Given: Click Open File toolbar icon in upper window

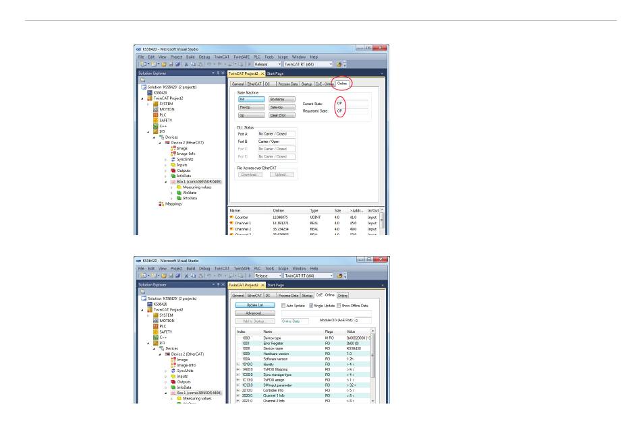Looking at the screenshot, I should pos(164,65).
